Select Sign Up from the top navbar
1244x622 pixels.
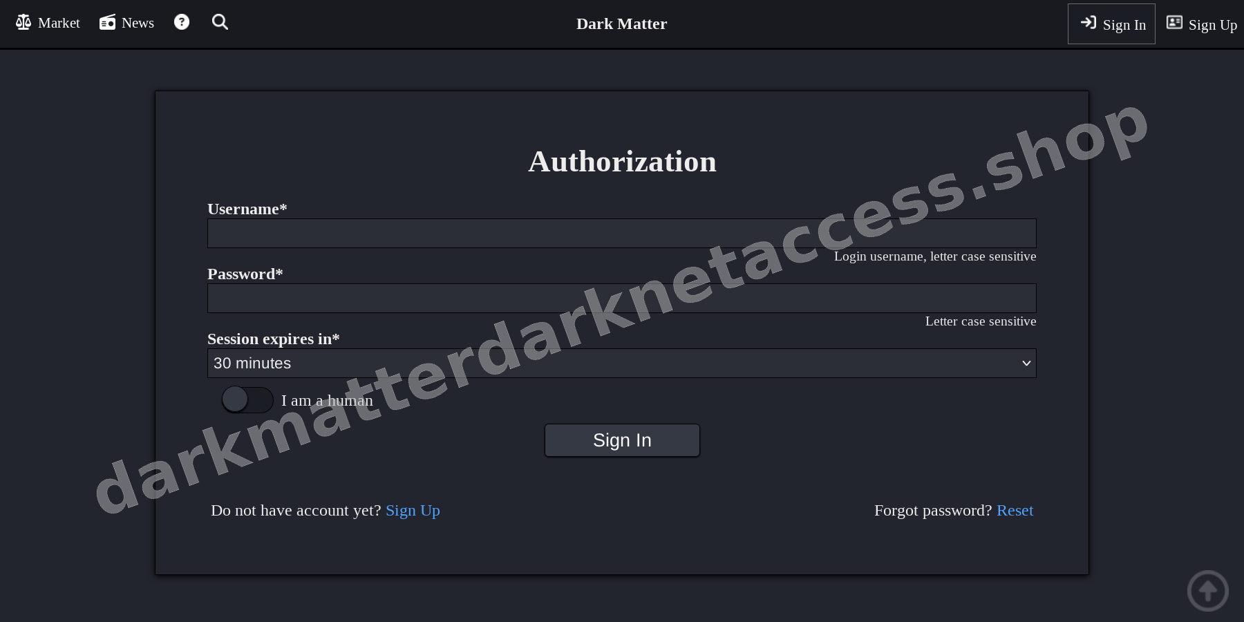[1212, 24]
